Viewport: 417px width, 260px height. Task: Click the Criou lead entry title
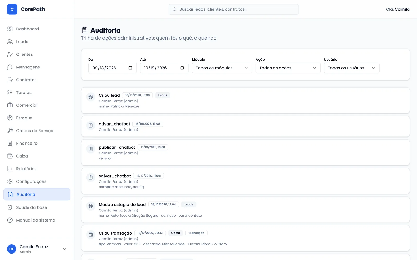(109, 95)
